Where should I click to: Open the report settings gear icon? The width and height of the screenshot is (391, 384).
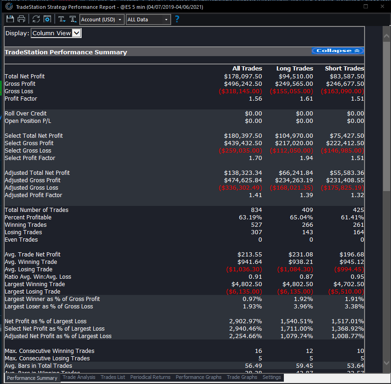tap(47, 19)
